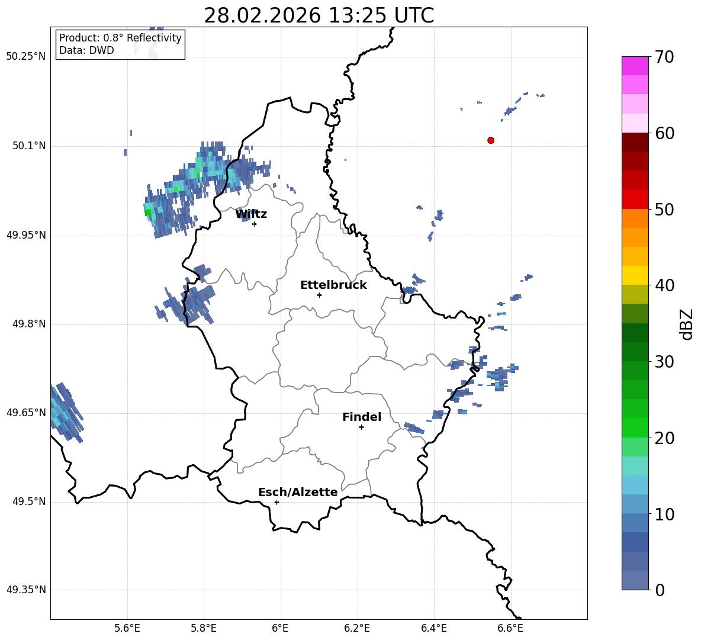Click the Data: DWD text
Image resolution: width=701 pixels, height=640 pixels.
(86, 50)
